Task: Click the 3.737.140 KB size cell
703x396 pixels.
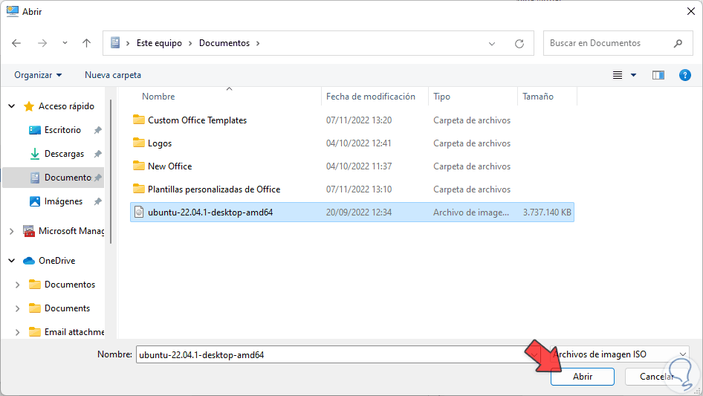Action: [547, 212]
